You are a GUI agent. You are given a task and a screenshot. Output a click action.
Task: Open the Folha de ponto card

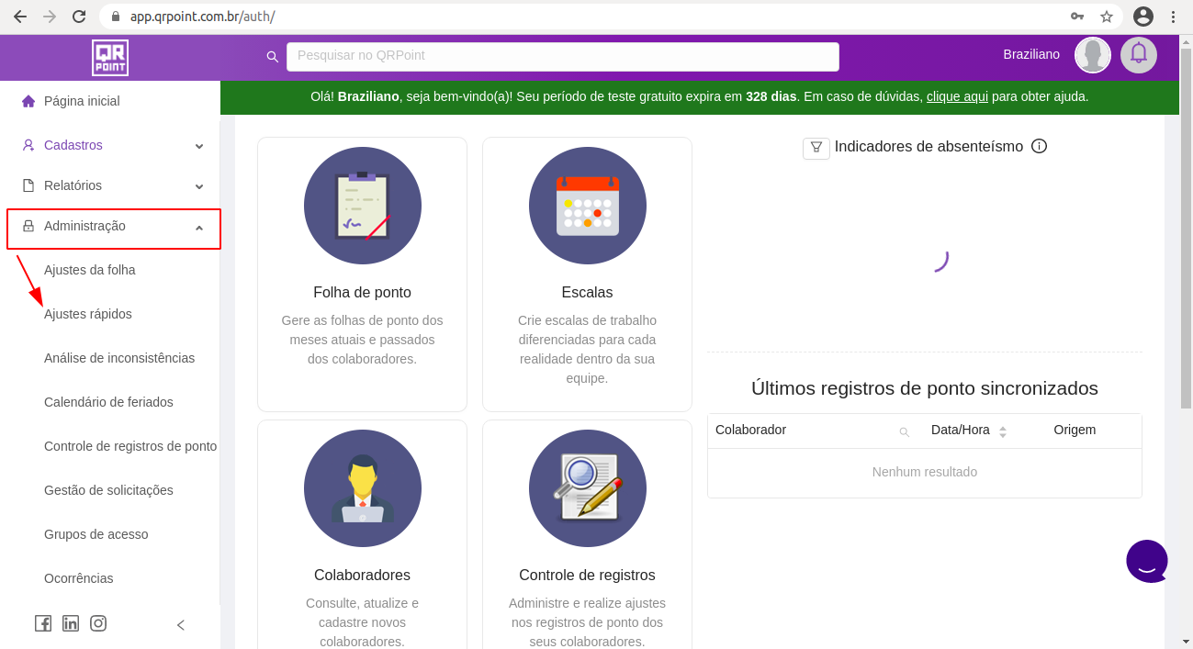[x=362, y=274]
